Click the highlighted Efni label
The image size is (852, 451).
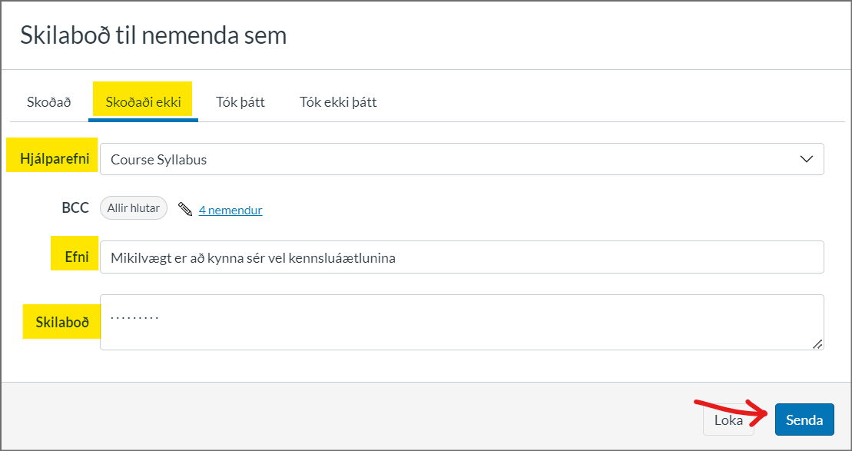click(x=74, y=255)
